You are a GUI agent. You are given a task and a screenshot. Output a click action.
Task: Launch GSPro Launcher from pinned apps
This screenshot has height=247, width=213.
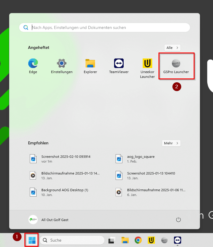tap(176, 66)
